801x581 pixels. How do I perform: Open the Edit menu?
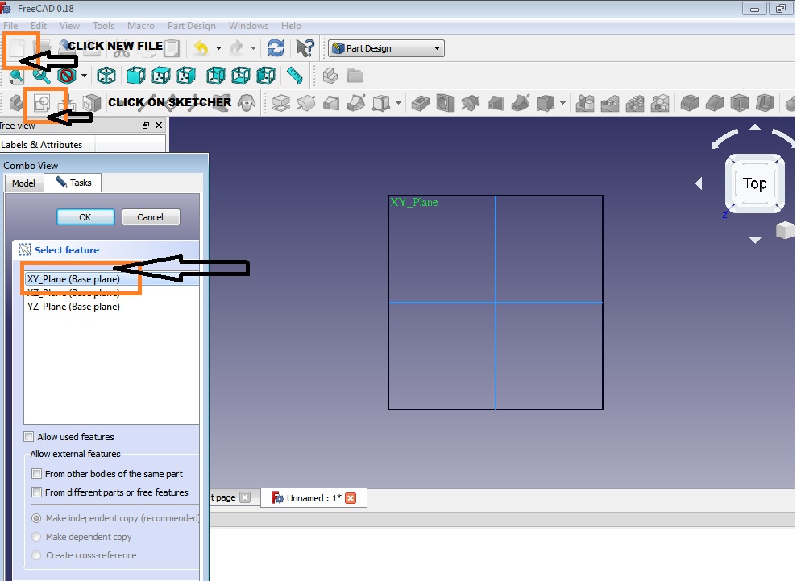tap(39, 26)
